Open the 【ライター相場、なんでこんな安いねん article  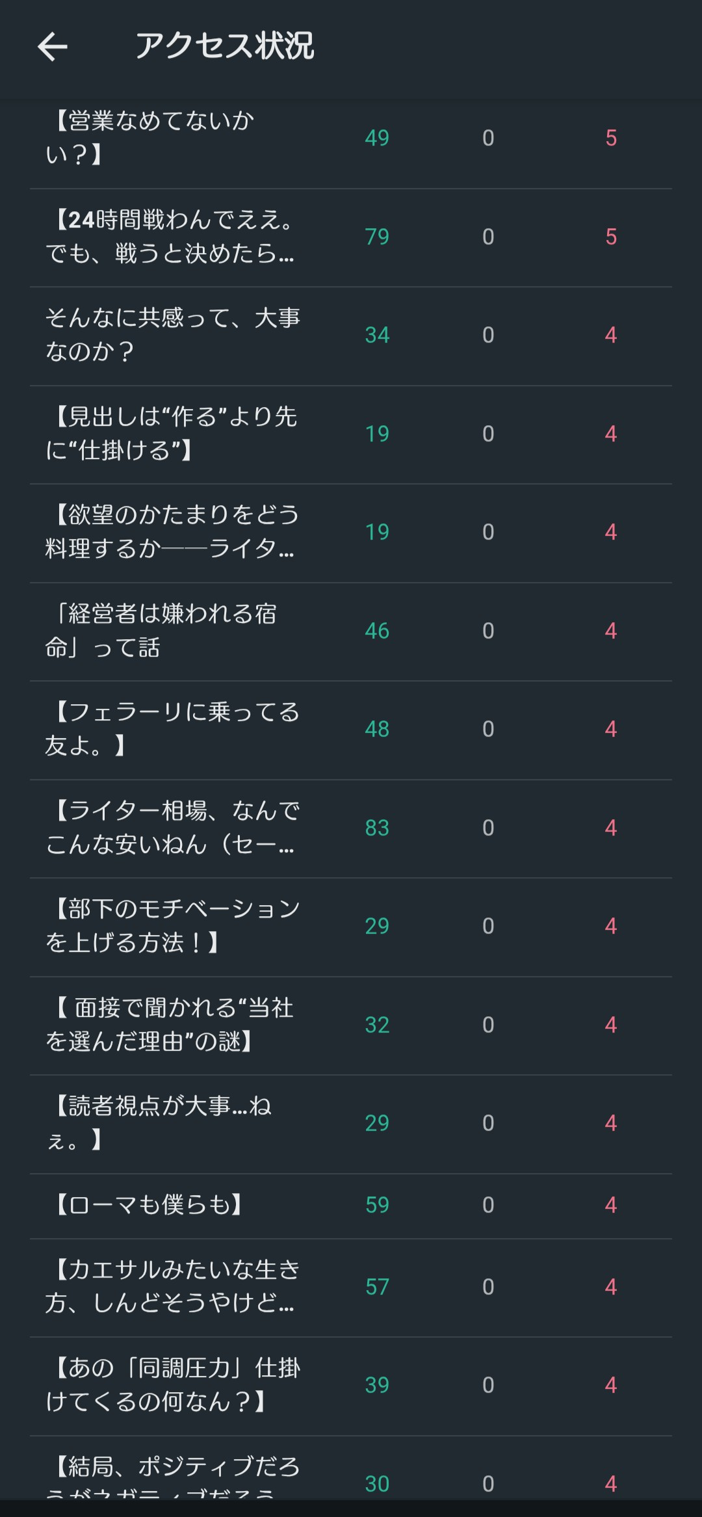pyautogui.click(x=172, y=828)
